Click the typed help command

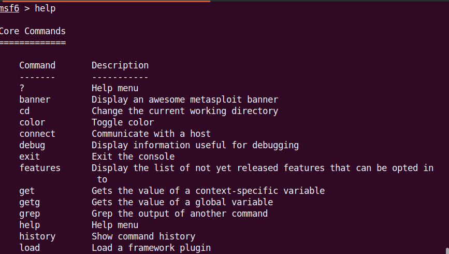coord(45,8)
